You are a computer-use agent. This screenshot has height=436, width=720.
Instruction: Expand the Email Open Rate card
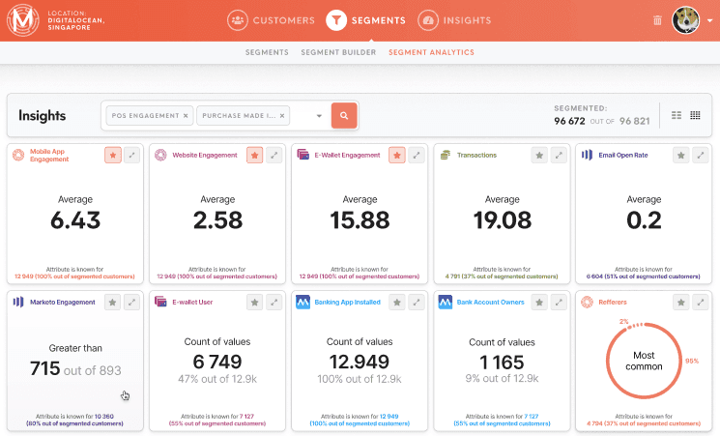coord(701,155)
